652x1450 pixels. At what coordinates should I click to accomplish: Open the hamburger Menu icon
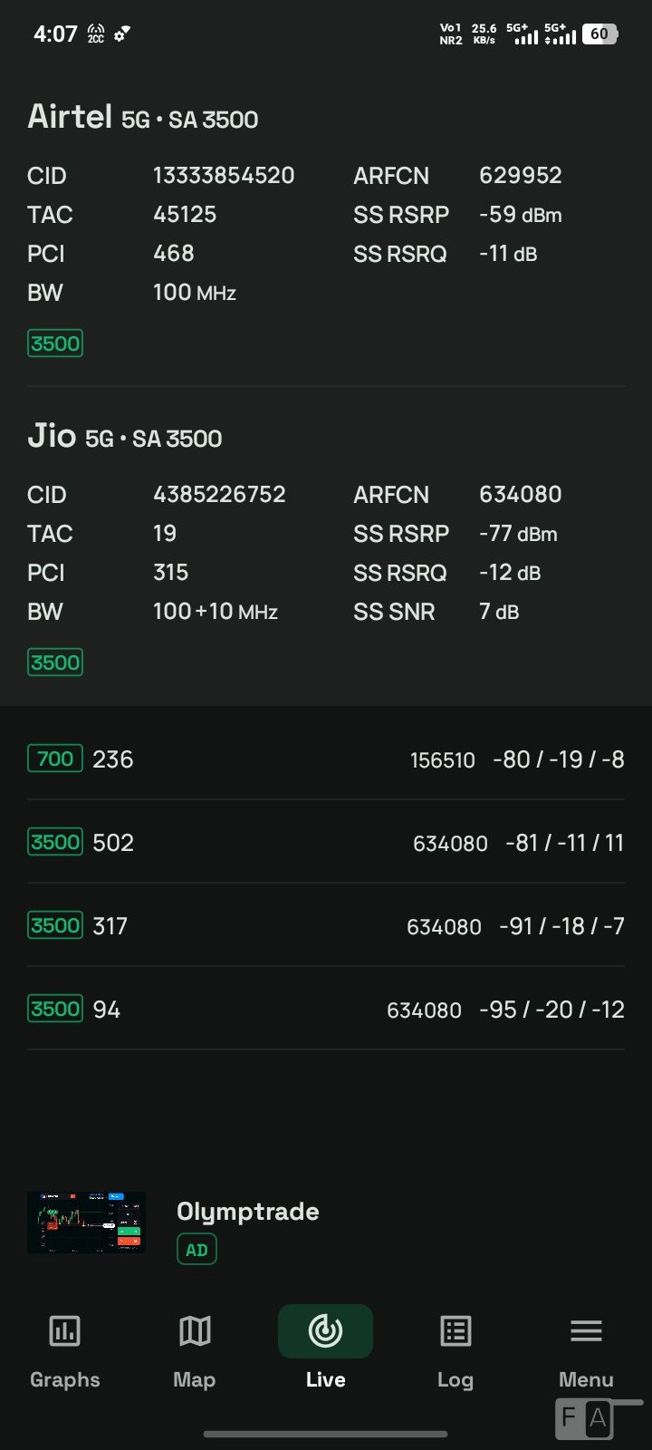[586, 1331]
